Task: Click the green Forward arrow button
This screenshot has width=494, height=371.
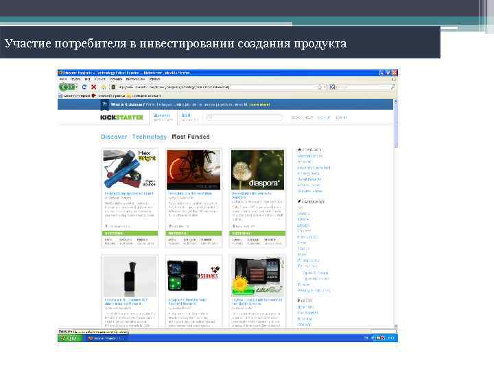Action: coord(71,87)
